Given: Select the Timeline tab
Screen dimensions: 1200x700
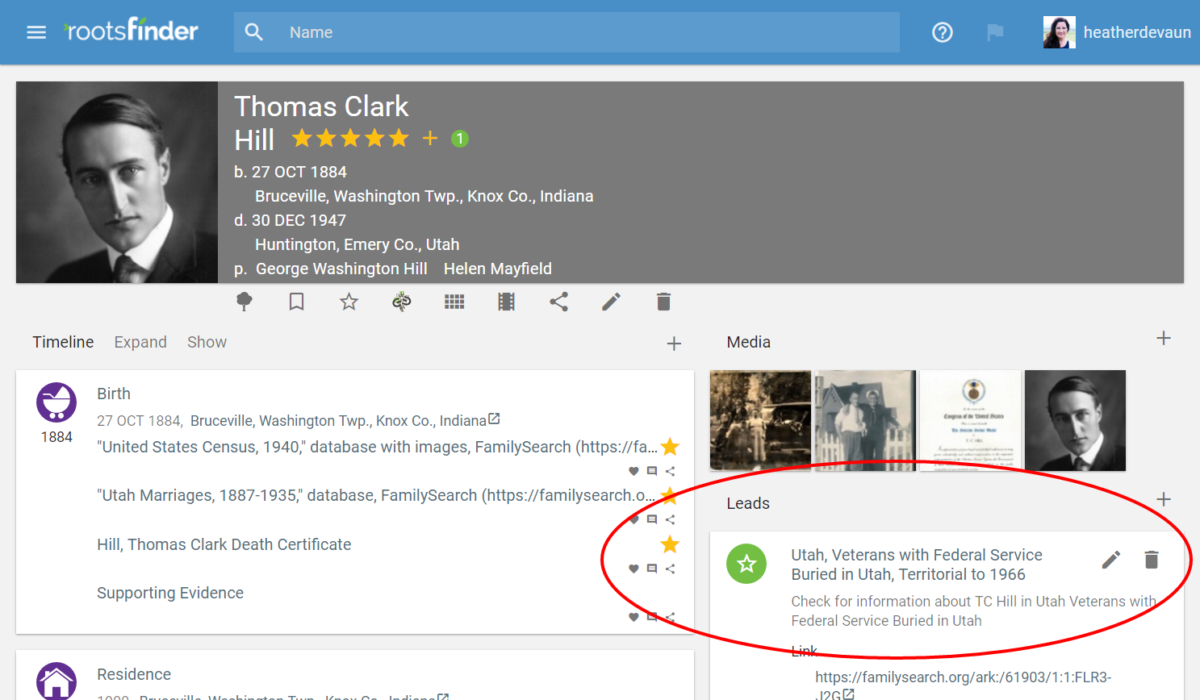Looking at the screenshot, I should [63, 342].
